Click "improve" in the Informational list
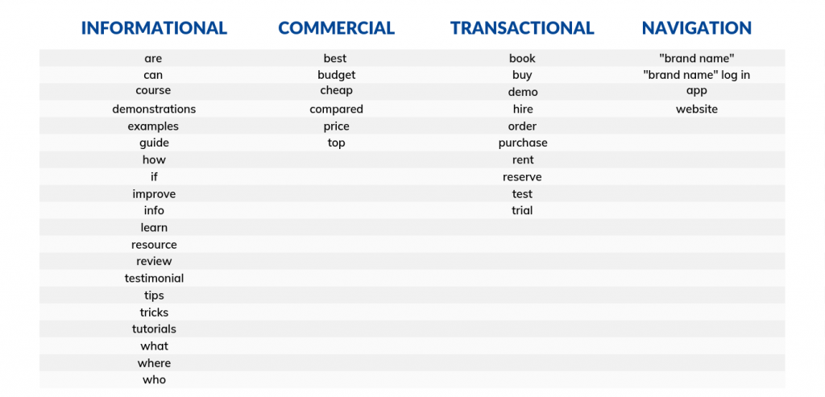This screenshot has width=825, height=397. [154, 194]
